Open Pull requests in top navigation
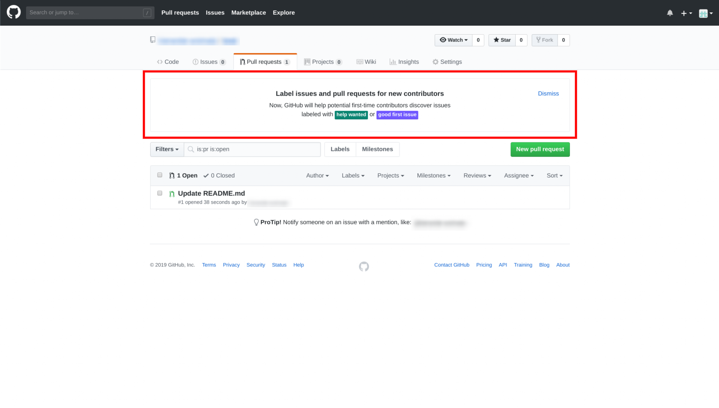 (180, 13)
